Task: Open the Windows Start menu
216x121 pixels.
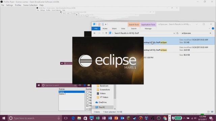Action: 4,118
